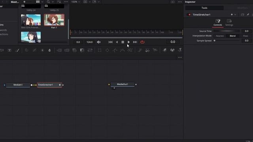Open versions icon beside TimeStretcher1 header

pos(242,15)
